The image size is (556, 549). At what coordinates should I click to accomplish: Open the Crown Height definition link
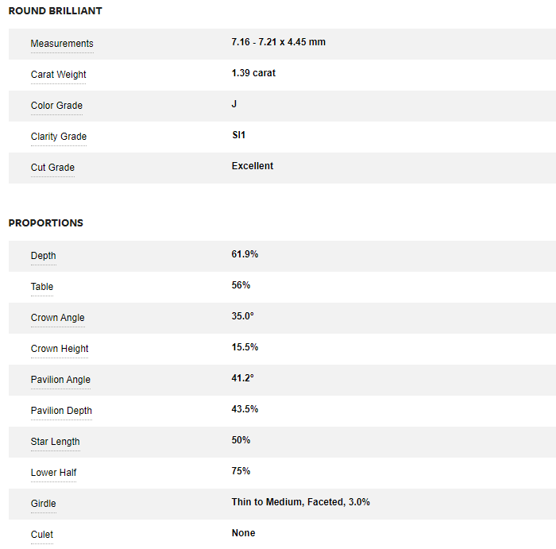coord(60,349)
